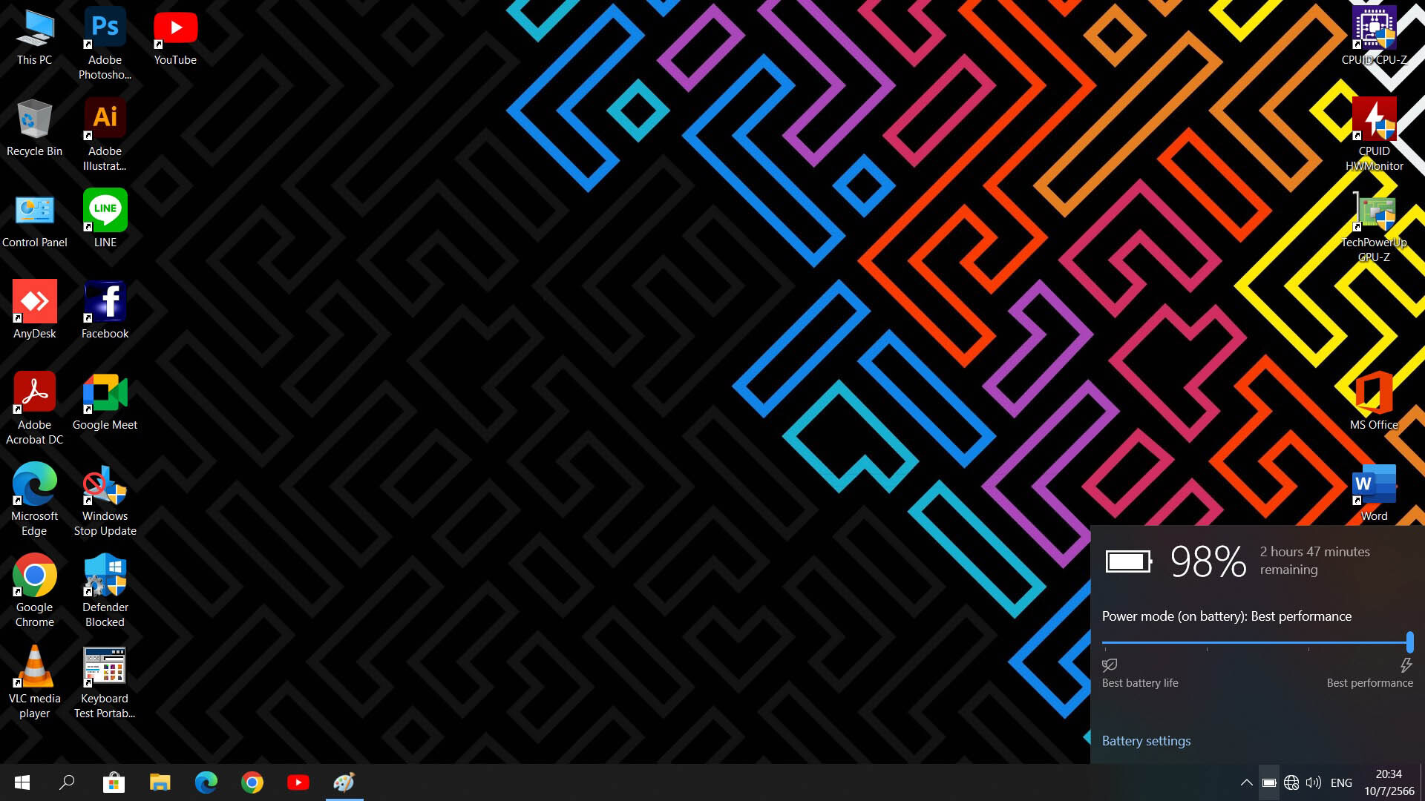Open the Start menu button

click(x=22, y=782)
